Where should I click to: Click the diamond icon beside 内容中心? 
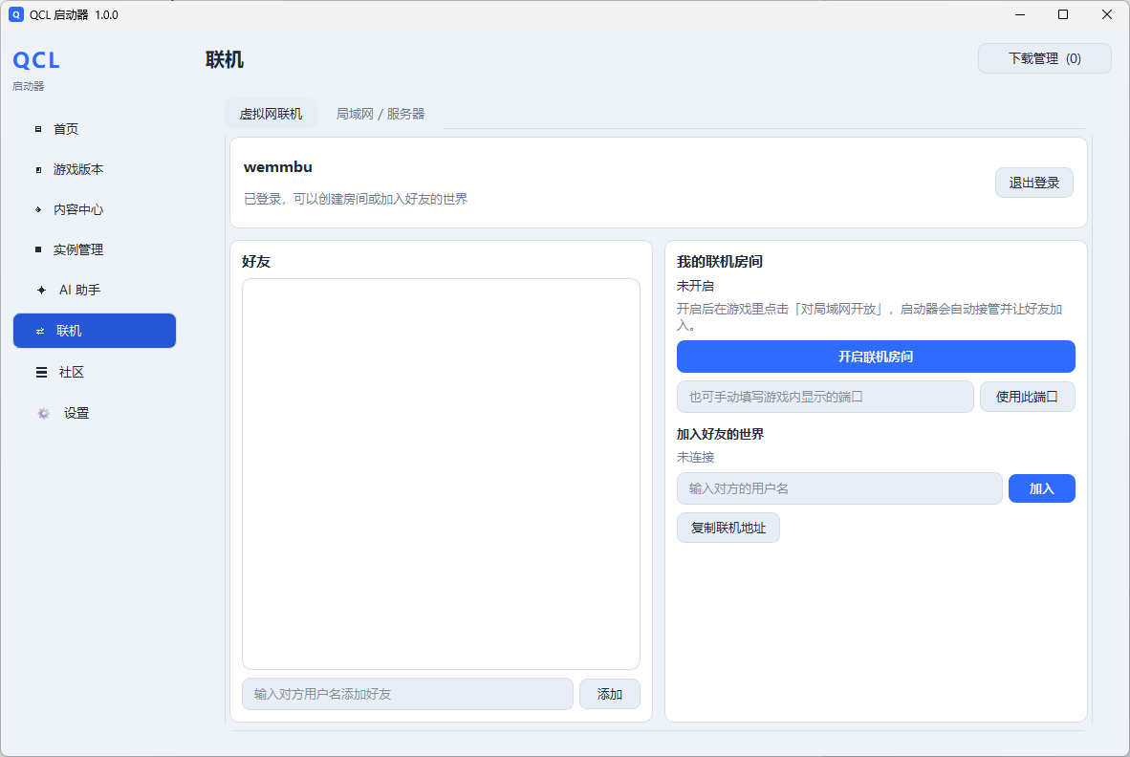(38, 209)
